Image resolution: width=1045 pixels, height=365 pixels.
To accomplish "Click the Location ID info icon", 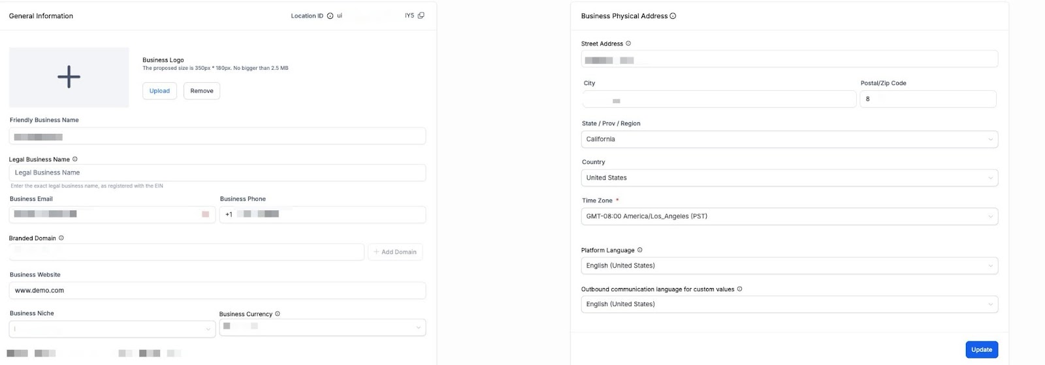I will tap(330, 16).
